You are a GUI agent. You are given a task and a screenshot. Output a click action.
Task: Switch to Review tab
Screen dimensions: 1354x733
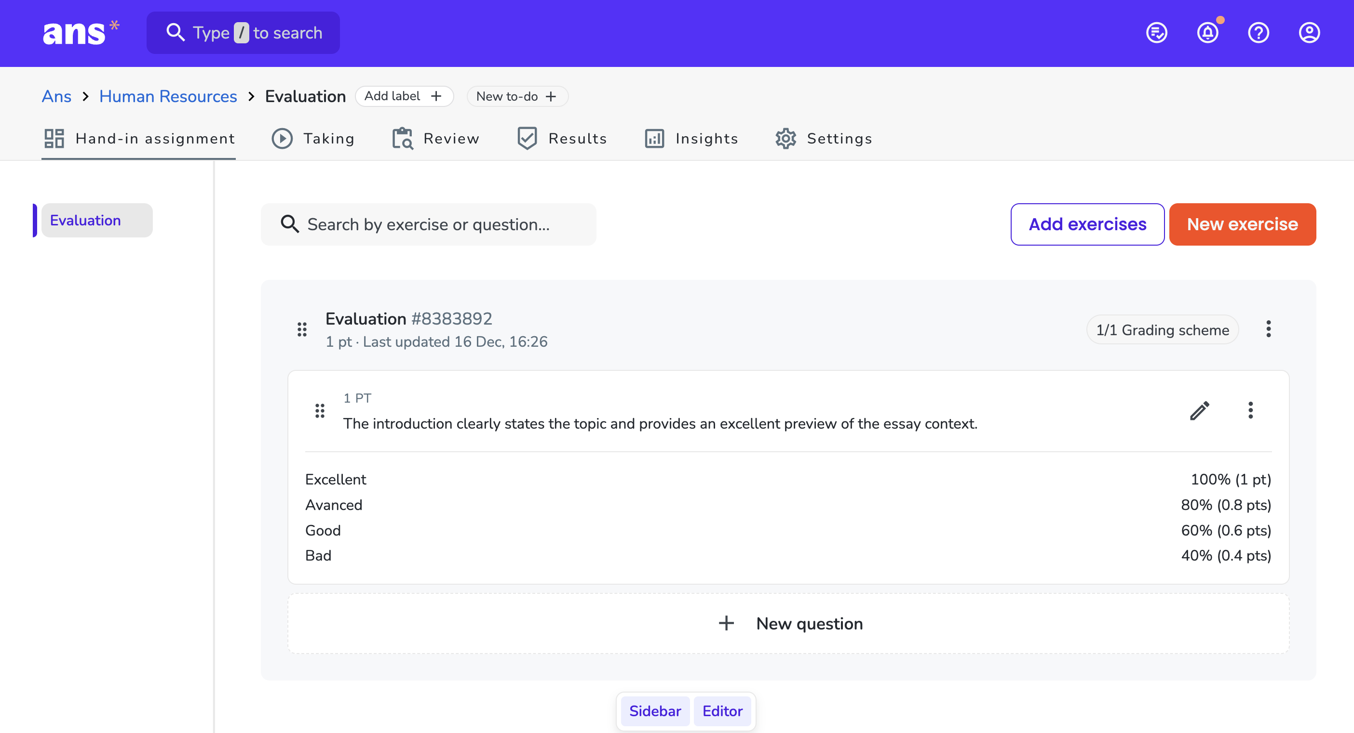(x=436, y=139)
